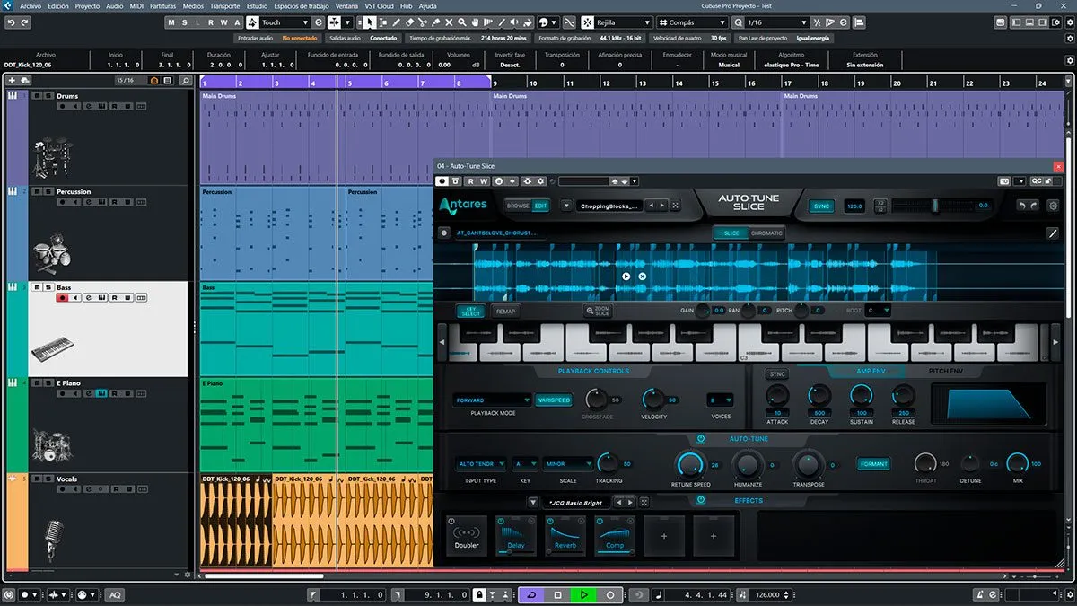Viewport: 1077px width, 606px height.
Task: Select the Doubler effect slot
Action: [x=467, y=535]
